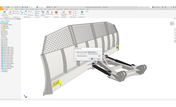This screenshot has height=107, width=176.
Task: Click the Purge icon
Action: tap(52, 13)
